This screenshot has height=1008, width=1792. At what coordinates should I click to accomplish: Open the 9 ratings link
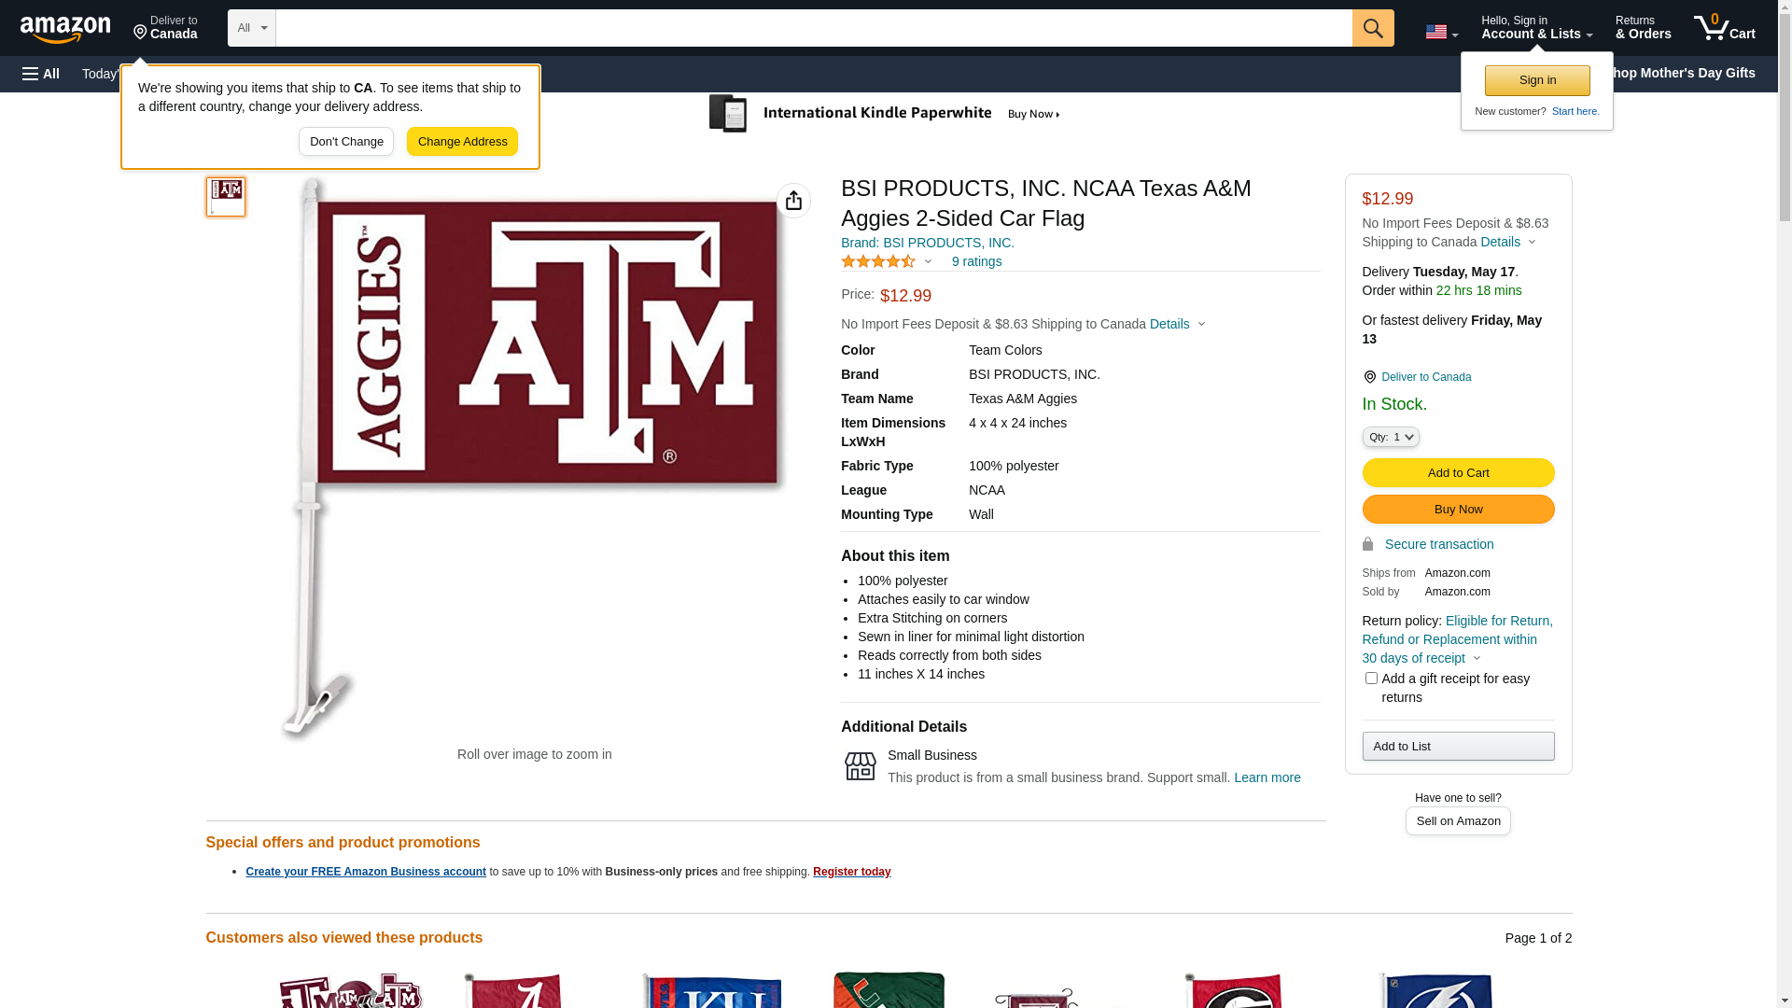point(976,262)
